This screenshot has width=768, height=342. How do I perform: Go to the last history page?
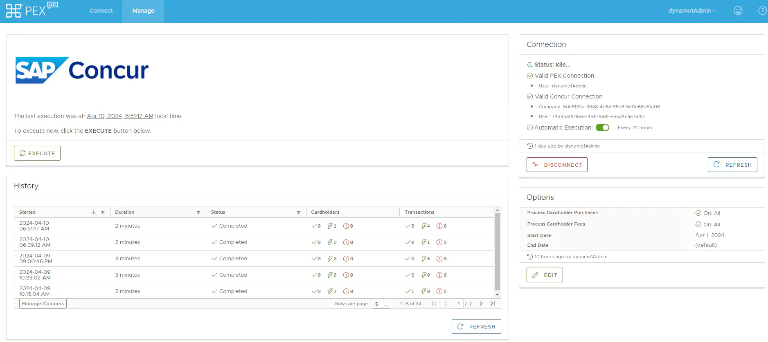[x=493, y=304]
